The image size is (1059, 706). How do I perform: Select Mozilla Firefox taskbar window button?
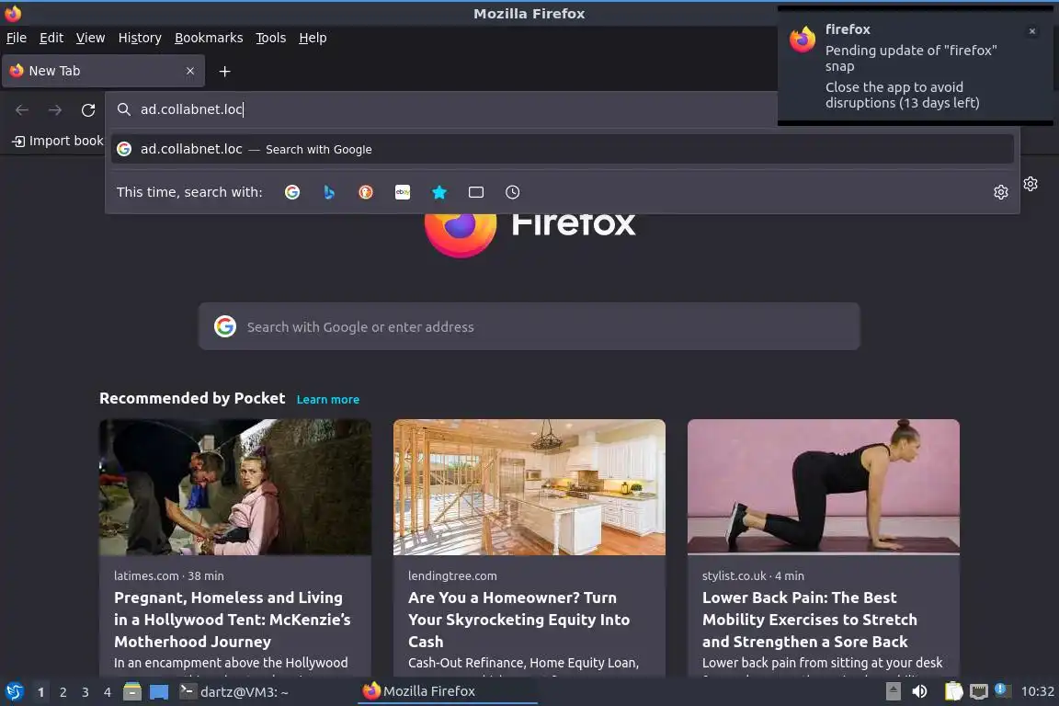pos(447,692)
